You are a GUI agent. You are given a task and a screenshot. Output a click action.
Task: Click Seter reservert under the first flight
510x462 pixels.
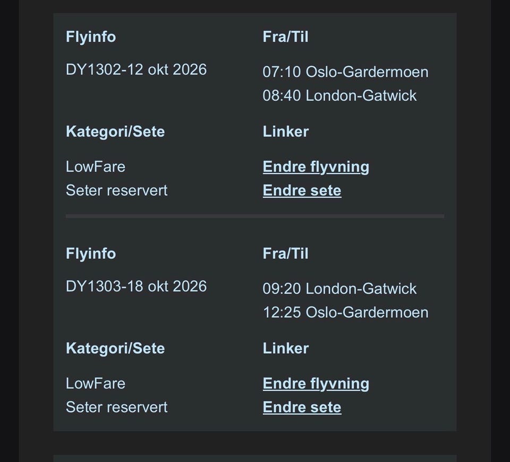click(x=116, y=190)
